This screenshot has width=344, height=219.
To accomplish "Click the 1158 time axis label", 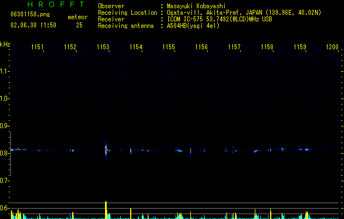I will [x=267, y=47].
